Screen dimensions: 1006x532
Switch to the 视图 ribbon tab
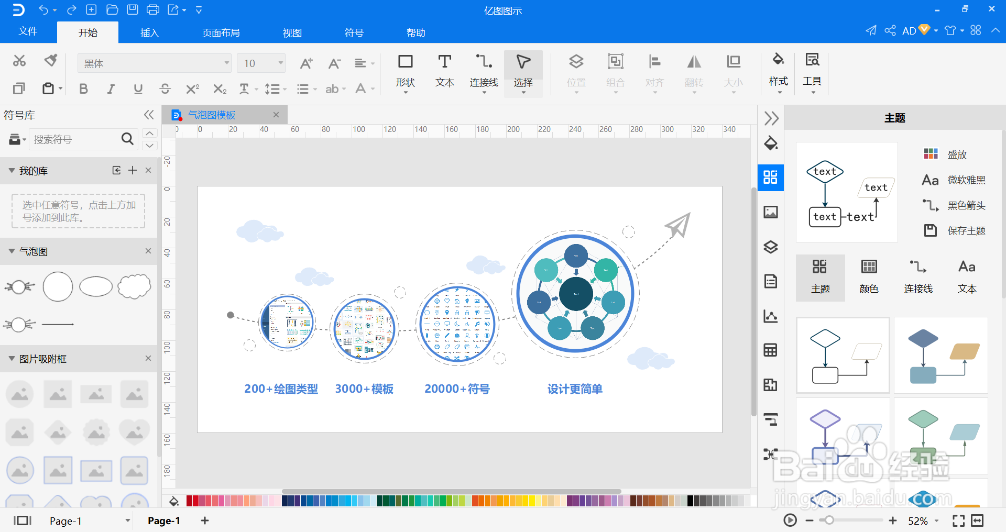[x=292, y=32]
